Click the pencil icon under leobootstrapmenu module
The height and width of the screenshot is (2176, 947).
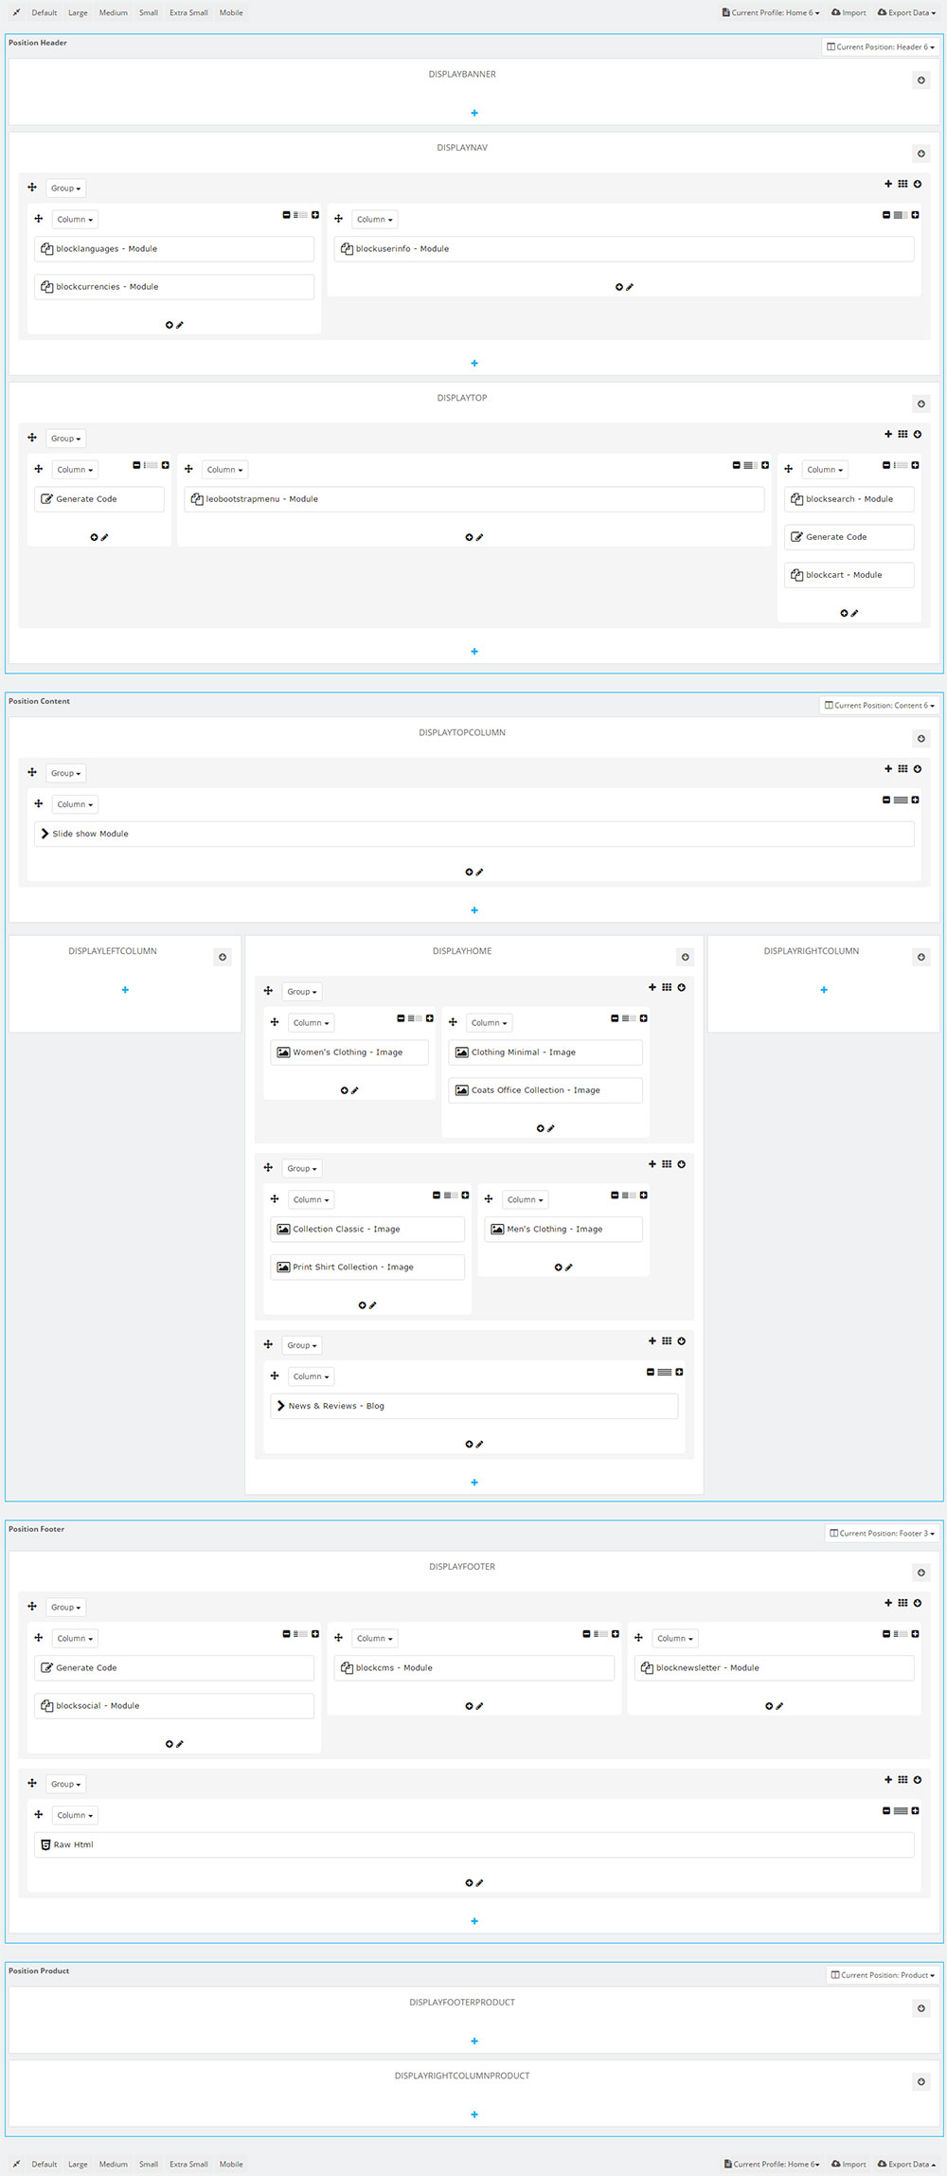479,537
